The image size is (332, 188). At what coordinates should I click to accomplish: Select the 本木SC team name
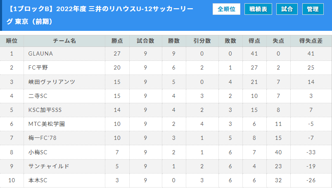point(38,181)
